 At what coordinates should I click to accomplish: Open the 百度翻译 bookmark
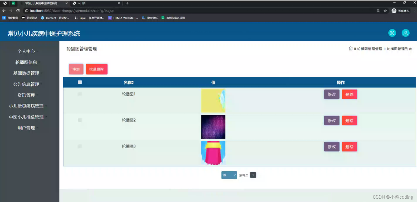10,18
